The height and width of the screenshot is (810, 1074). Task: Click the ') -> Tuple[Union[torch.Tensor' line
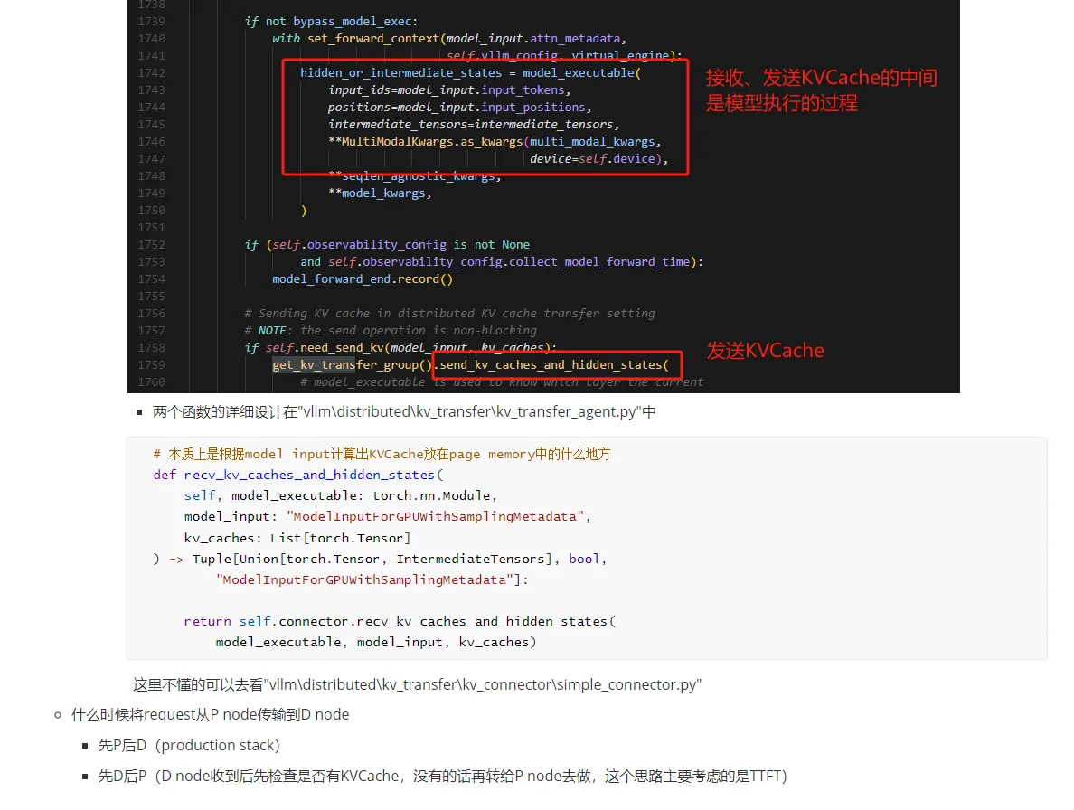click(x=380, y=559)
